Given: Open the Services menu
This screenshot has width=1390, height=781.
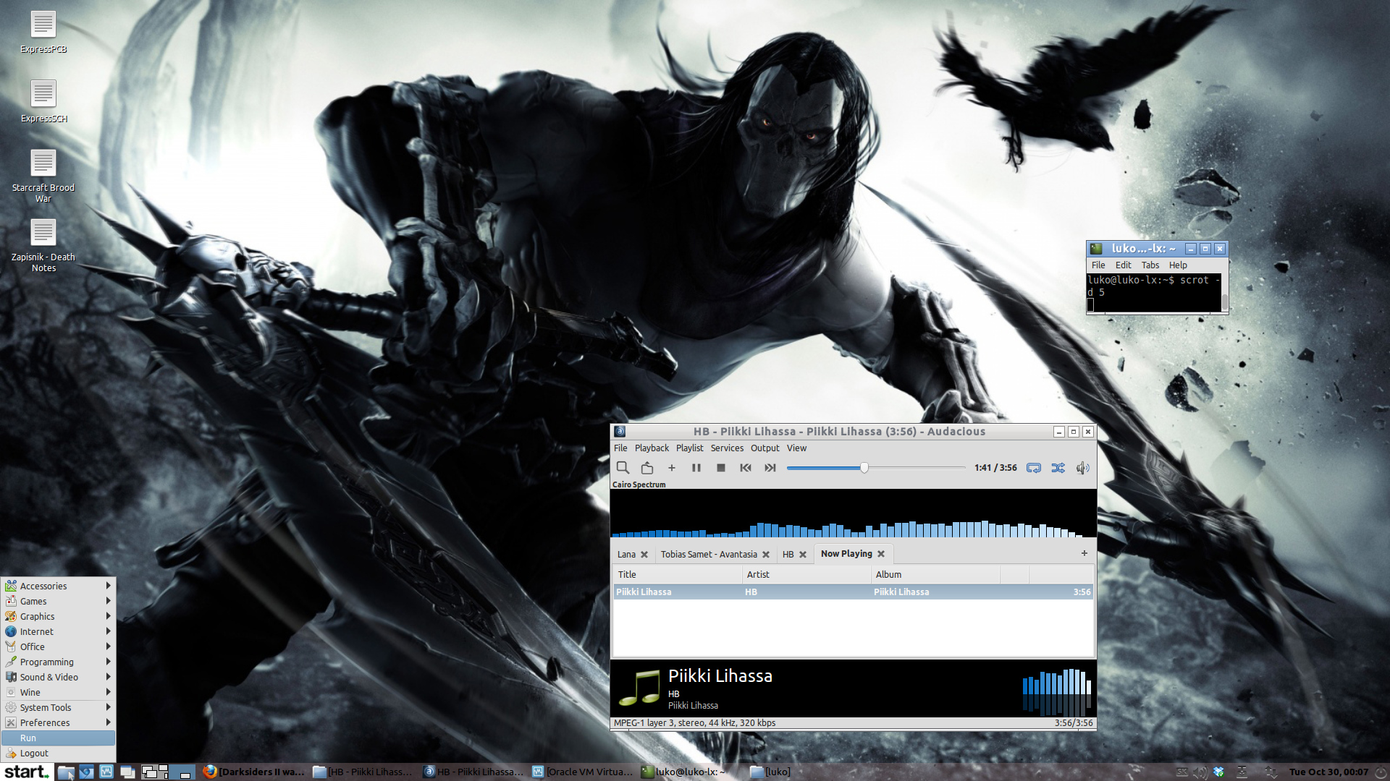Looking at the screenshot, I should pos(727,448).
